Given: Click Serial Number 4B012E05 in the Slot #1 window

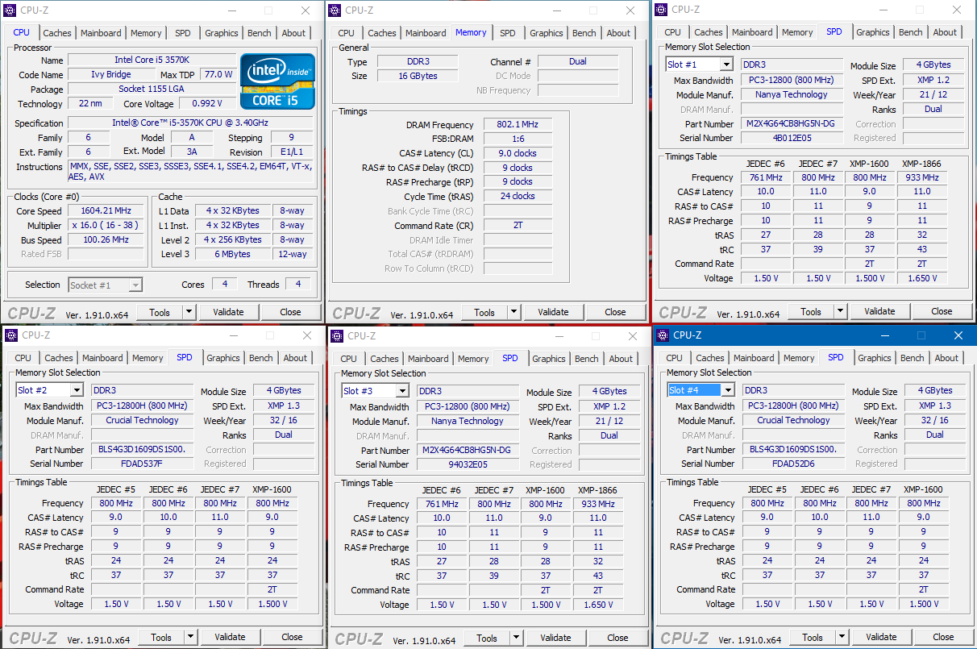Looking at the screenshot, I should click(x=793, y=137).
